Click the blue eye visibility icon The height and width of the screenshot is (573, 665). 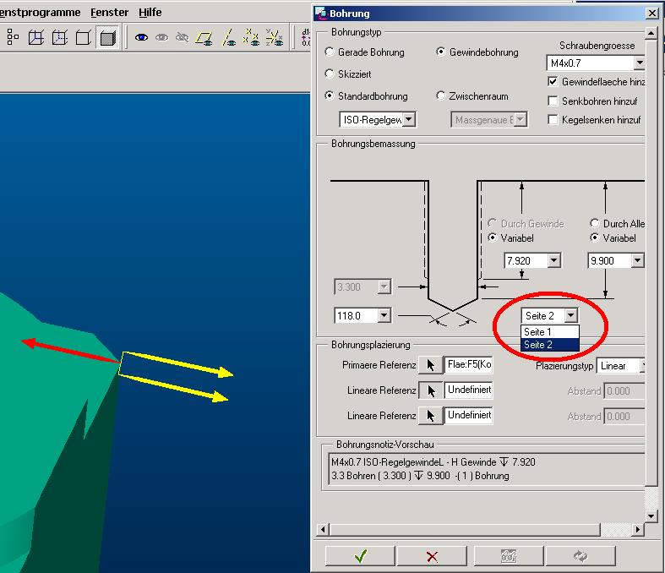tap(141, 38)
